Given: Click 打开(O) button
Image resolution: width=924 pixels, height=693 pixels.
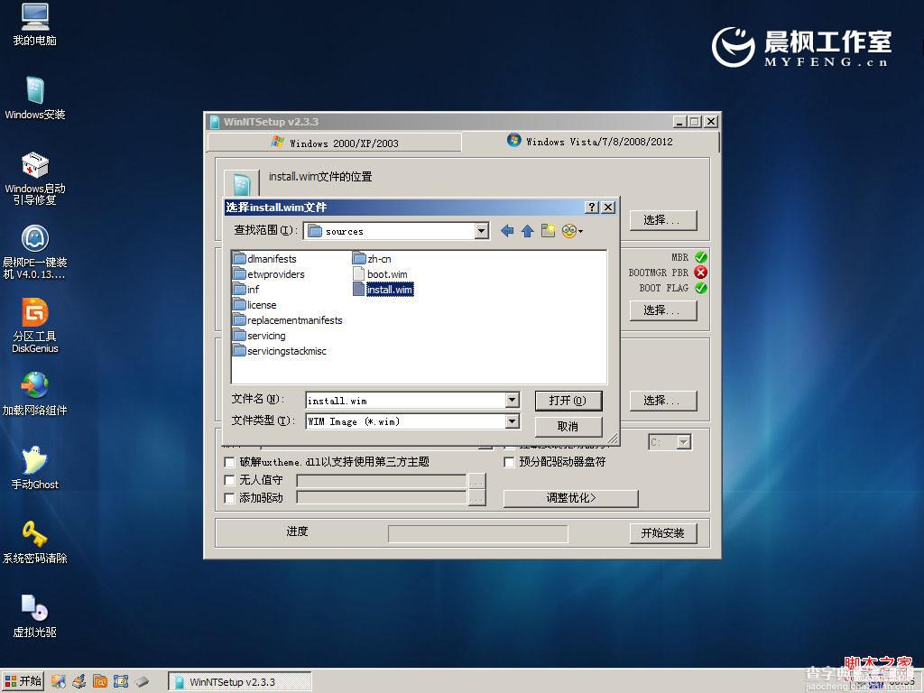Looking at the screenshot, I should pos(568,401).
